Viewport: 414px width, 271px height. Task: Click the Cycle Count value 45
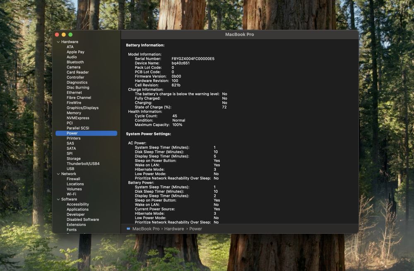(x=175, y=116)
